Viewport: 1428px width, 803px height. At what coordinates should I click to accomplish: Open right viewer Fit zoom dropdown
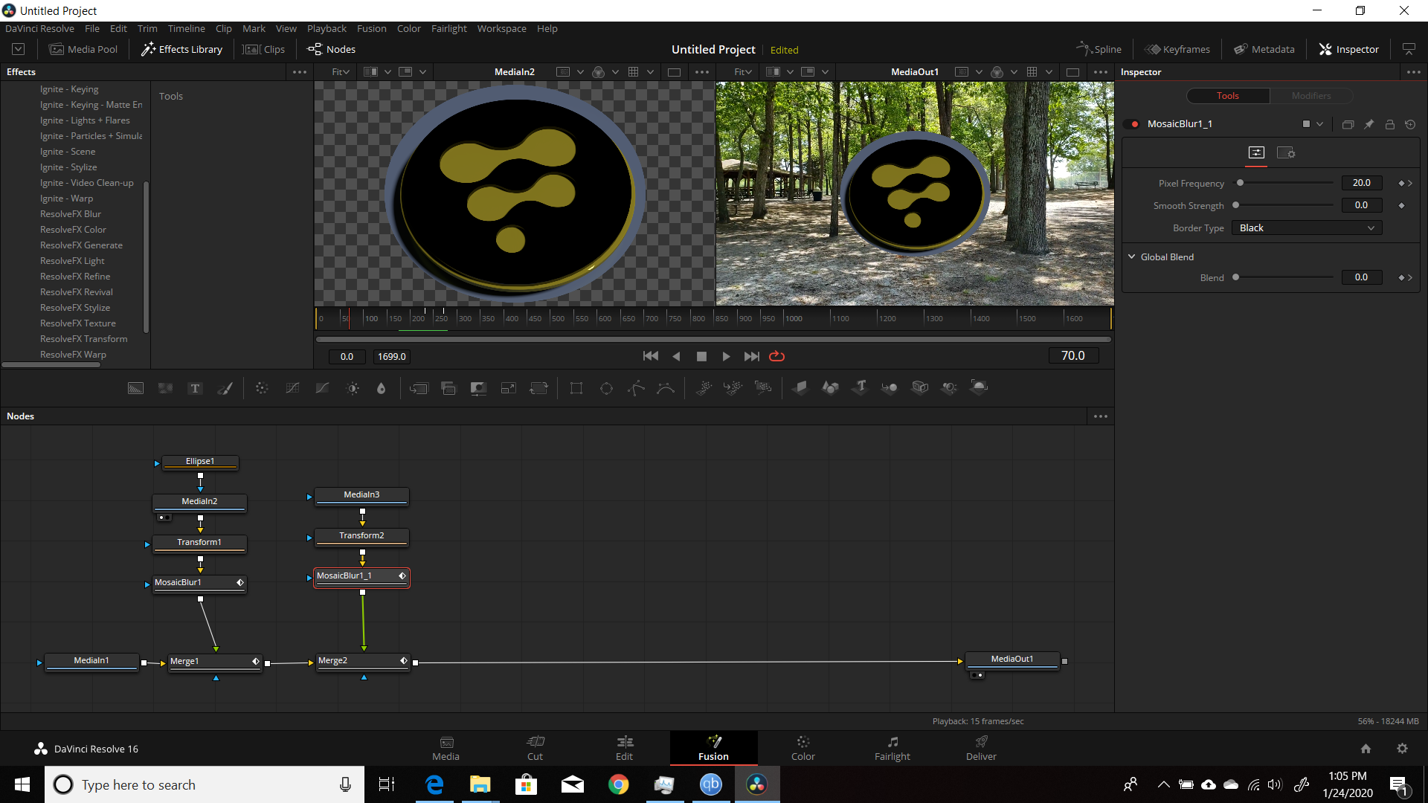pos(743,72)
